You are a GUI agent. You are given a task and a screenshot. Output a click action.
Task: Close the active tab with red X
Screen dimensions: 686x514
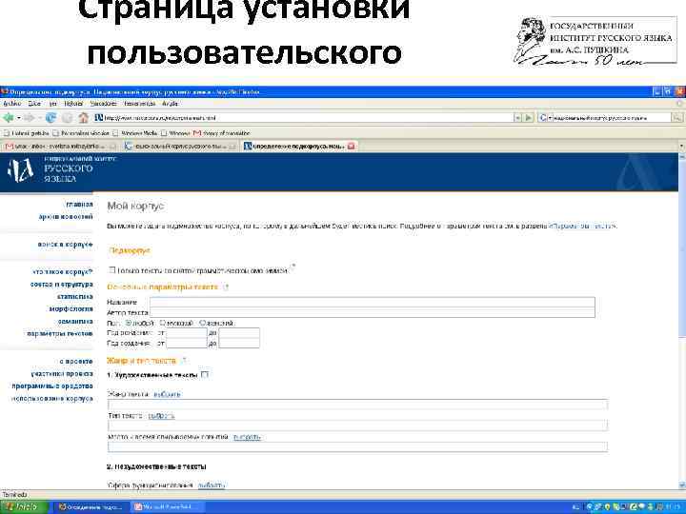click(x=351, y=146)
